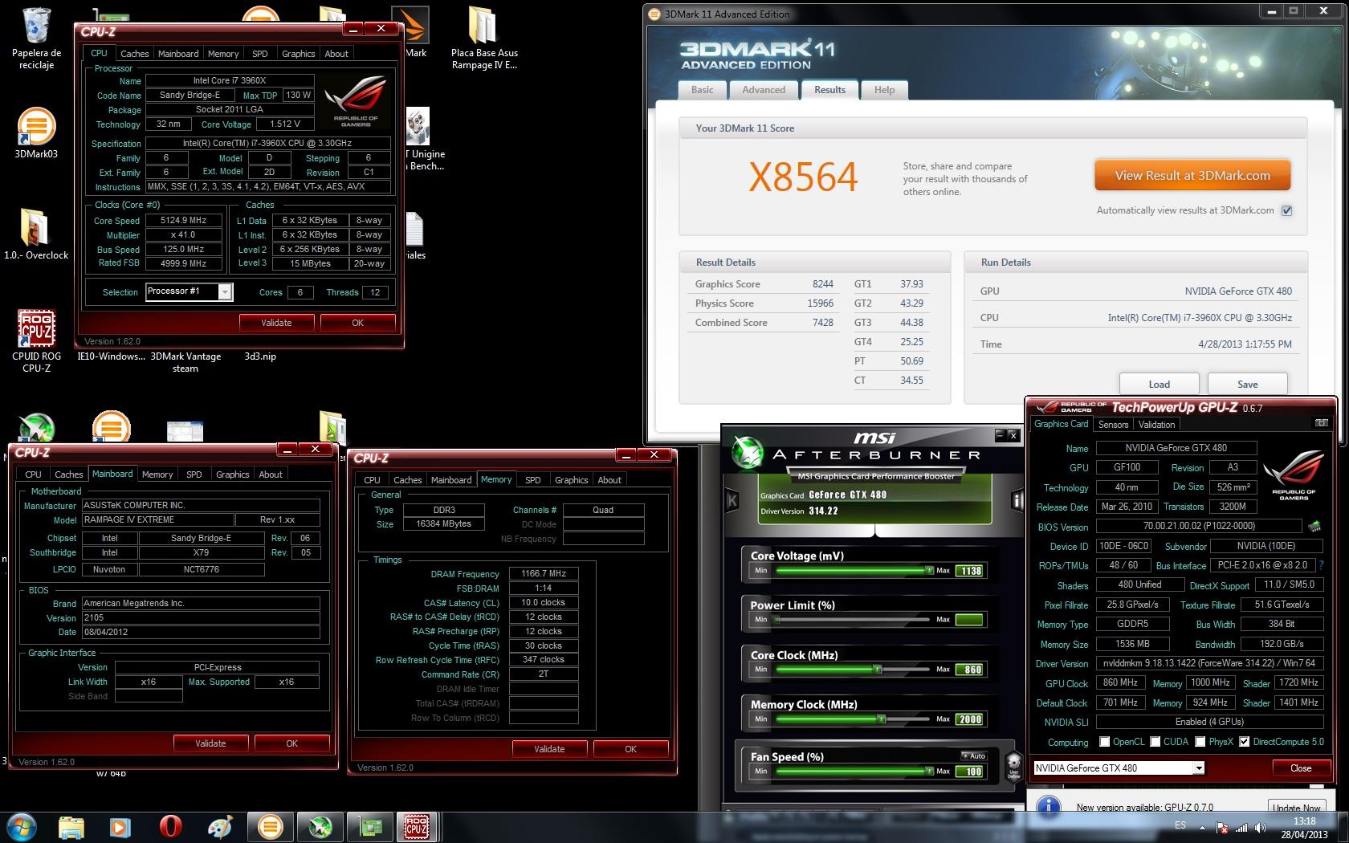The height and width of the screenshot is (843, 1349).
Task: Switch to 3DMark orange taskbar icon
Action: 270,827
